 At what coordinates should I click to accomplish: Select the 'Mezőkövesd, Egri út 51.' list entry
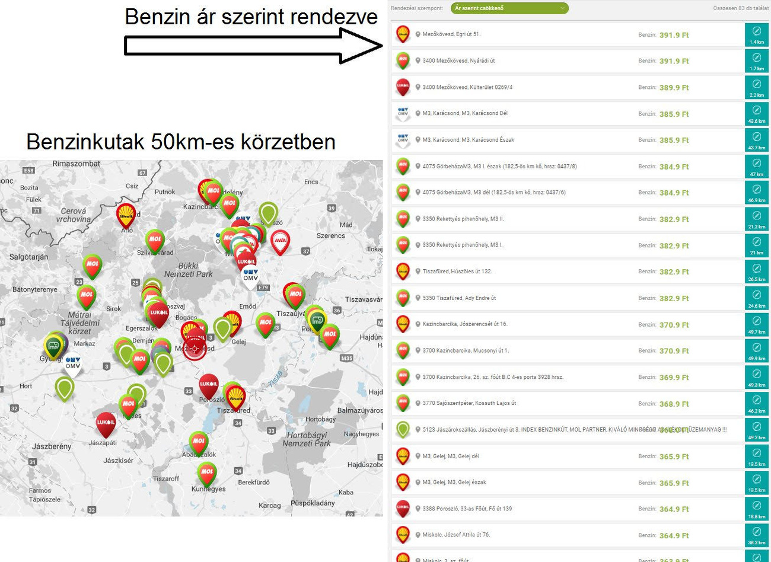[x=451, y=34]
